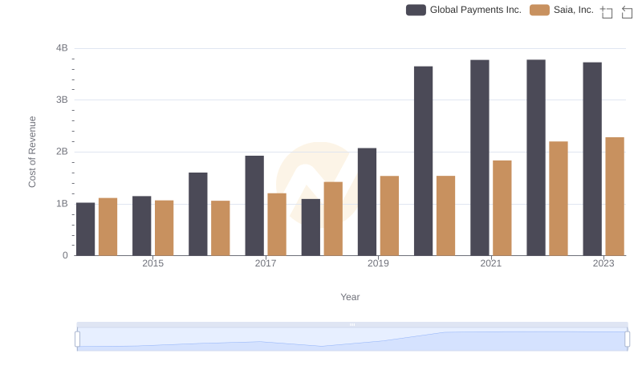Image resolution: width=642 pixels, height=370 pixels.
Task: Select Saia 2017 bar
Action: [277, 225]
